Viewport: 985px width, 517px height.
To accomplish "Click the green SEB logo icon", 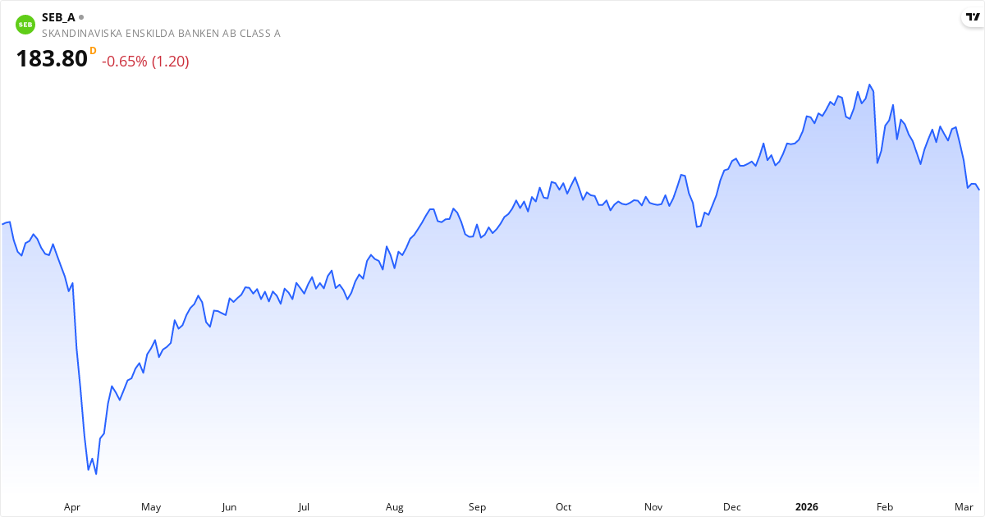I will [25, 25].
